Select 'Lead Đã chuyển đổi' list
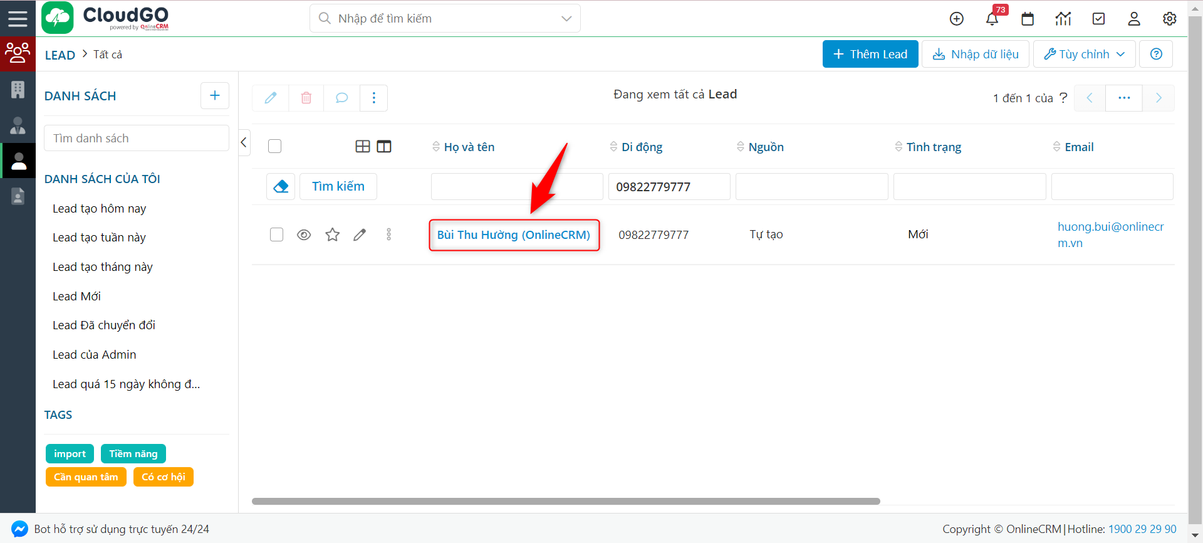 pyautogui.click(x=104, y=325)
